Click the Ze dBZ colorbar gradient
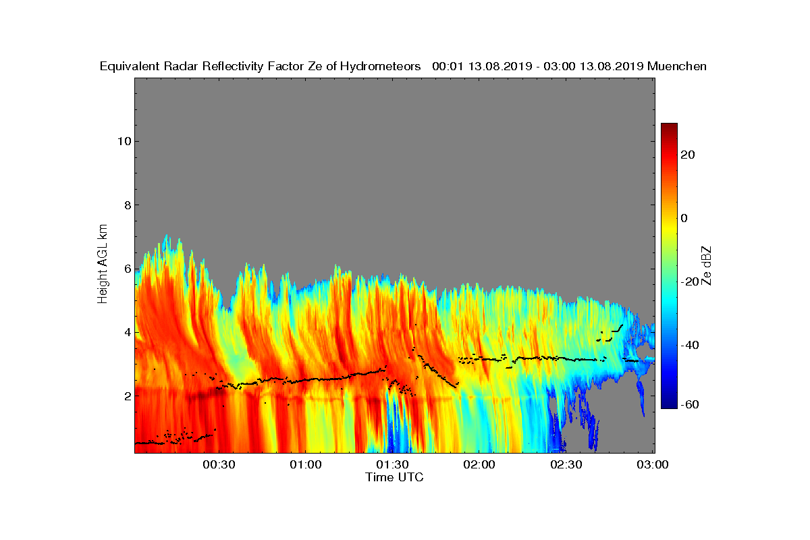This screenshot has height=540, width=810. (669, 266)
